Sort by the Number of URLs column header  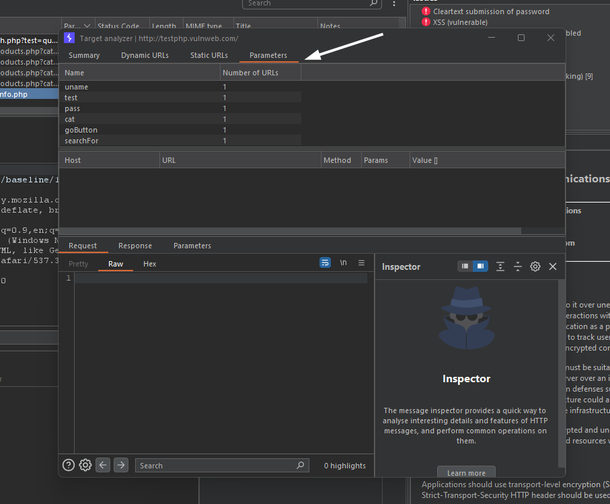[x=260, y=73]
